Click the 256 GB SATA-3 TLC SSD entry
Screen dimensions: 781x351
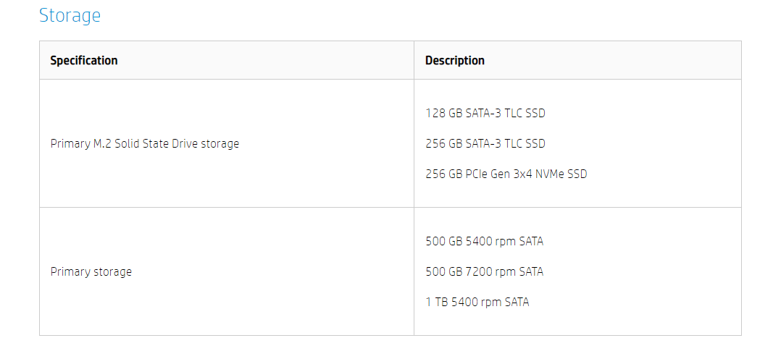(x=485, y=144)
